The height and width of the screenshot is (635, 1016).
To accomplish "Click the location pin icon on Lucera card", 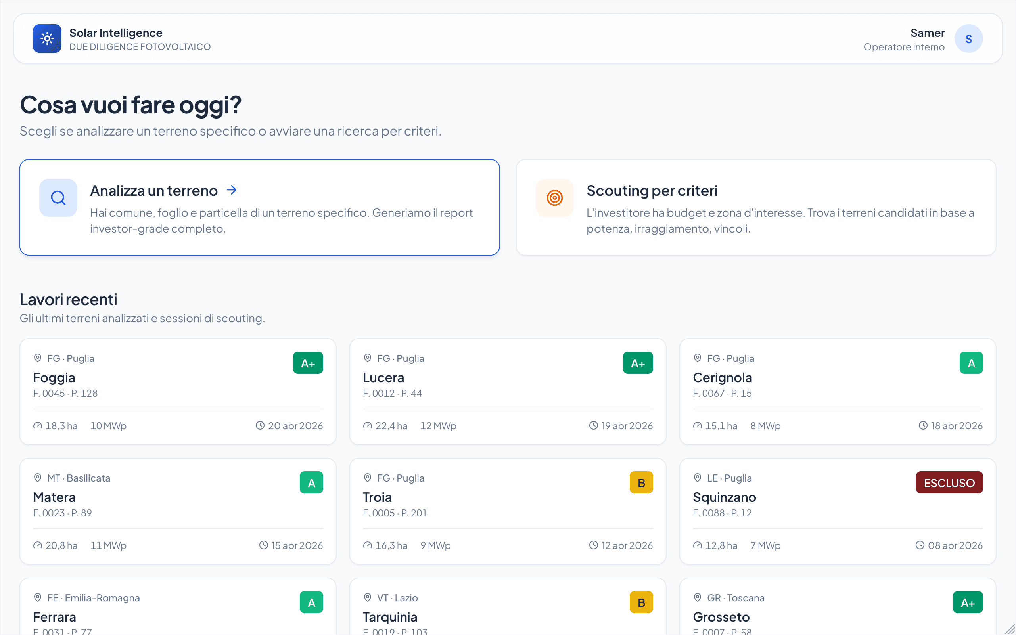I will 367,358.
